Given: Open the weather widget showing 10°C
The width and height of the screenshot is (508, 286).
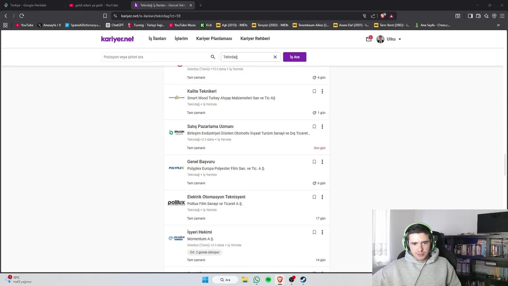Looking at the screenshot, I should [x=19, y=280].
